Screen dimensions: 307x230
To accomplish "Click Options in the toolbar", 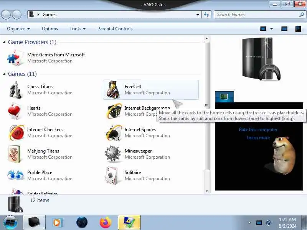I will [50, 29].
